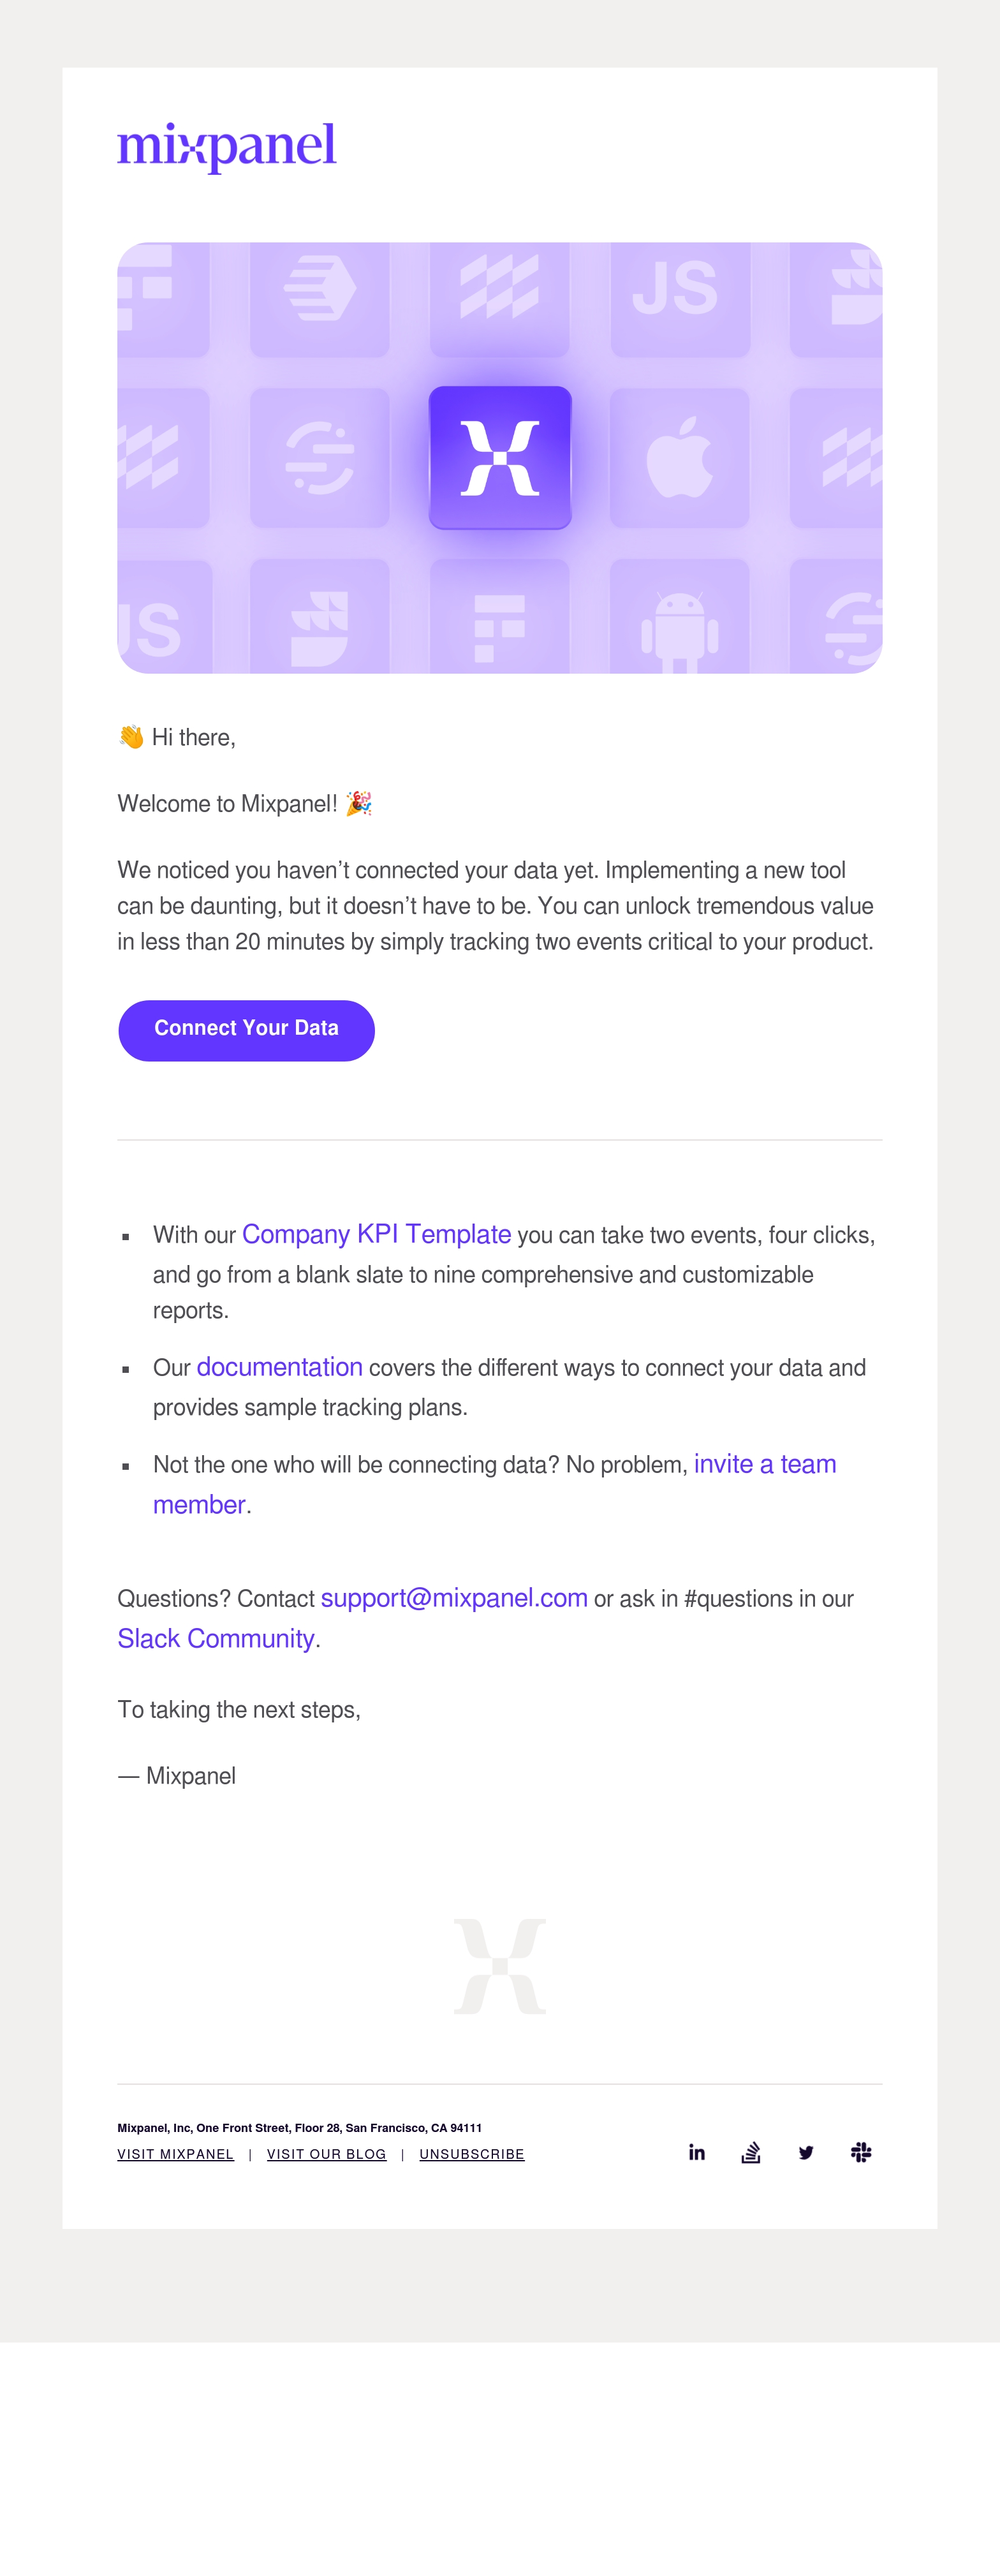Open the documentation link
Viewport: 1000px width, 2576px height.
279,1367
